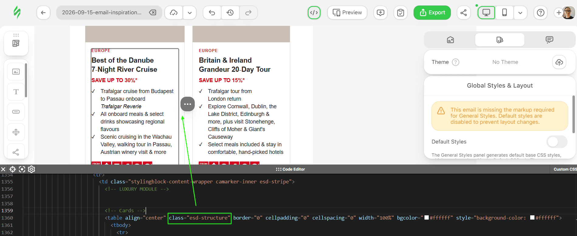This screenshot has height=236, width=577.
Task: Open version history
Action: coord(230,13)
